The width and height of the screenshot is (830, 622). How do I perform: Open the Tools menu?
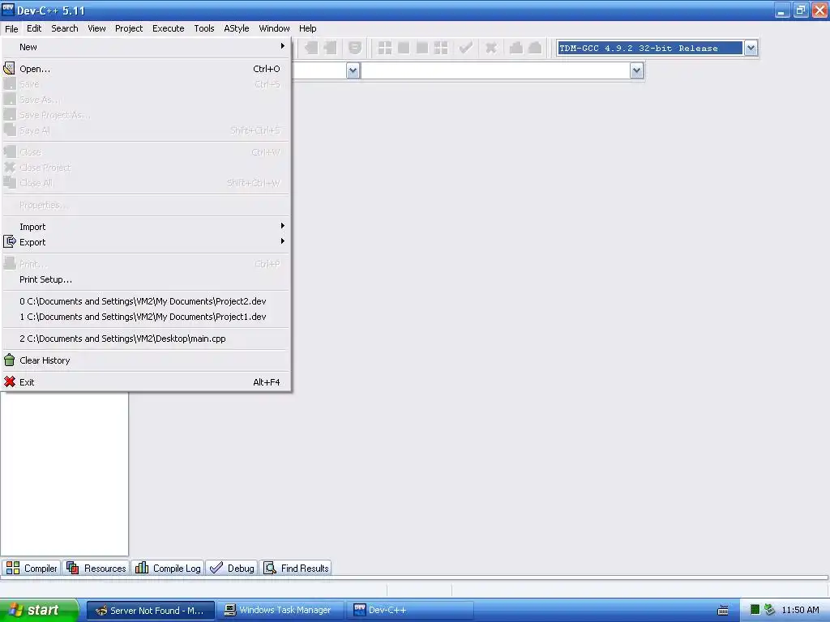[x=203, y=28]
